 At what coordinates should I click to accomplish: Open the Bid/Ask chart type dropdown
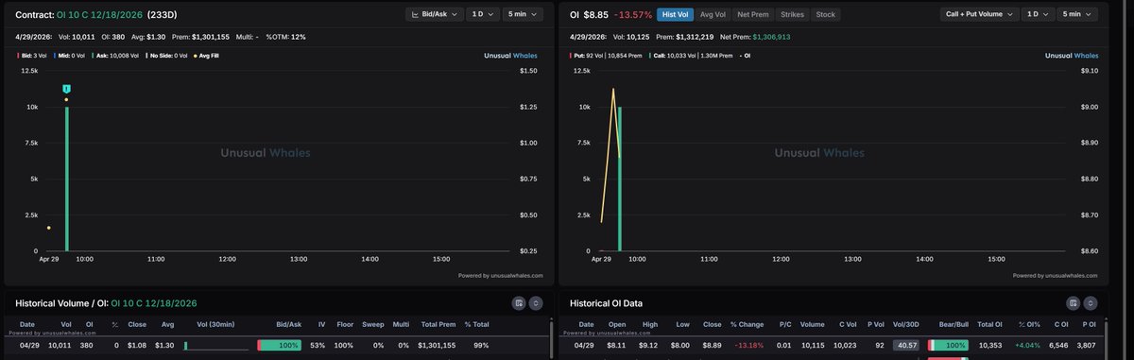[435, 14]
